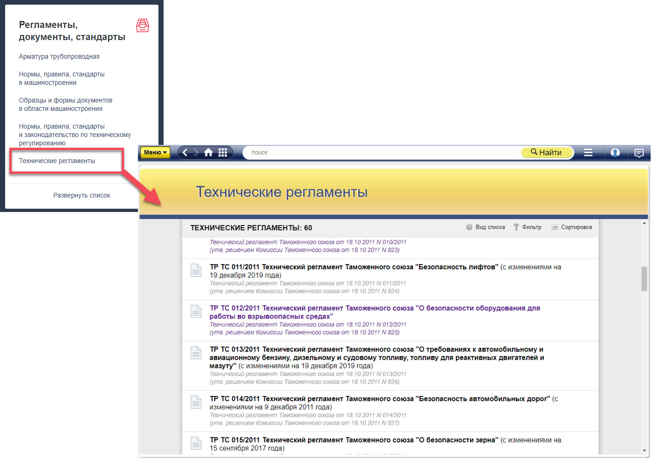Screen dimensions: 659x464
Task: Click the hamburger list icon in toolbar
Action: tap(588, 152)
